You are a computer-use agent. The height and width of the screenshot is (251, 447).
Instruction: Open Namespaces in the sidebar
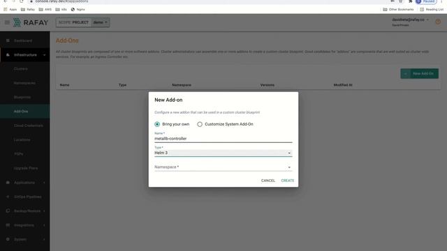coord(24,83)
